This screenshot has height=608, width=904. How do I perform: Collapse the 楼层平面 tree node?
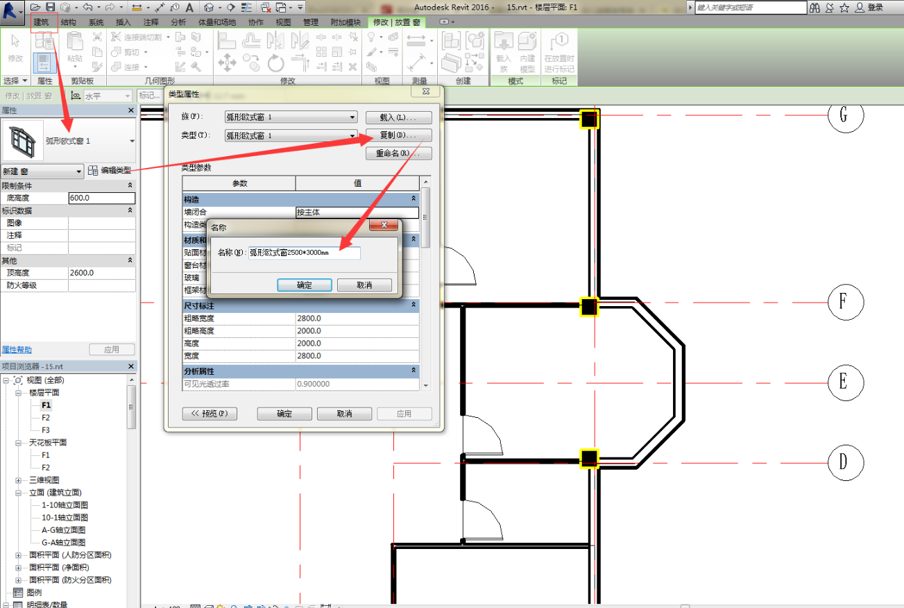[19, 392]
